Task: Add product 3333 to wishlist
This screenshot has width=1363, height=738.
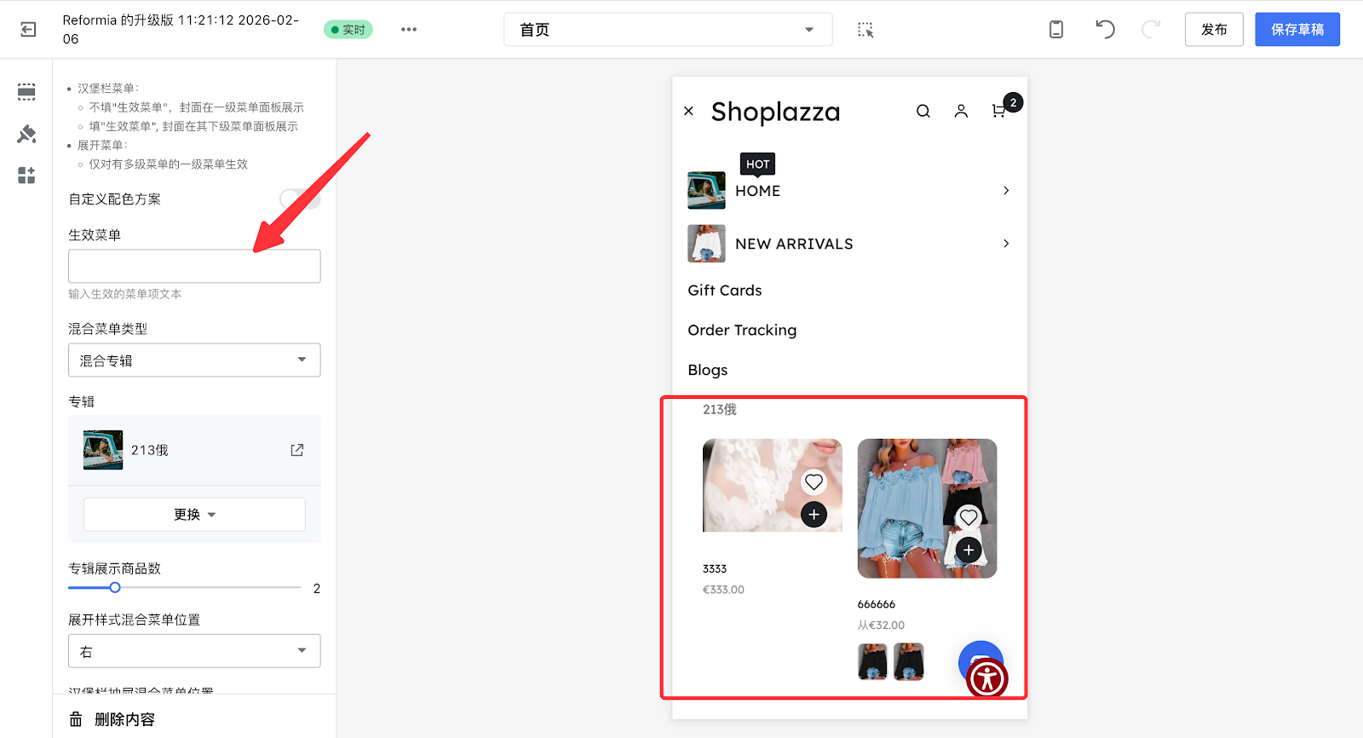Action: pyautogui.click(x=814, y=482)
